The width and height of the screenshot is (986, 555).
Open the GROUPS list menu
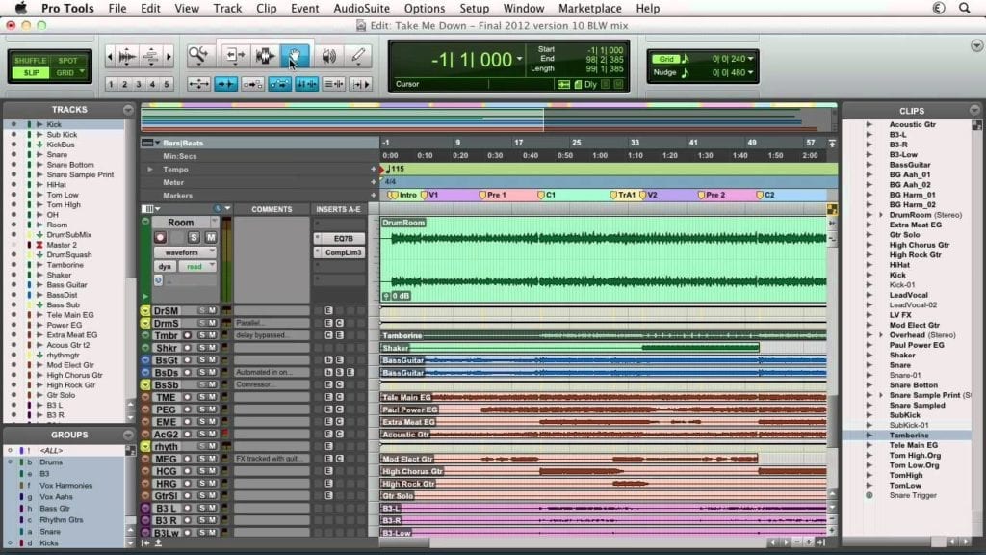point(128,435)
